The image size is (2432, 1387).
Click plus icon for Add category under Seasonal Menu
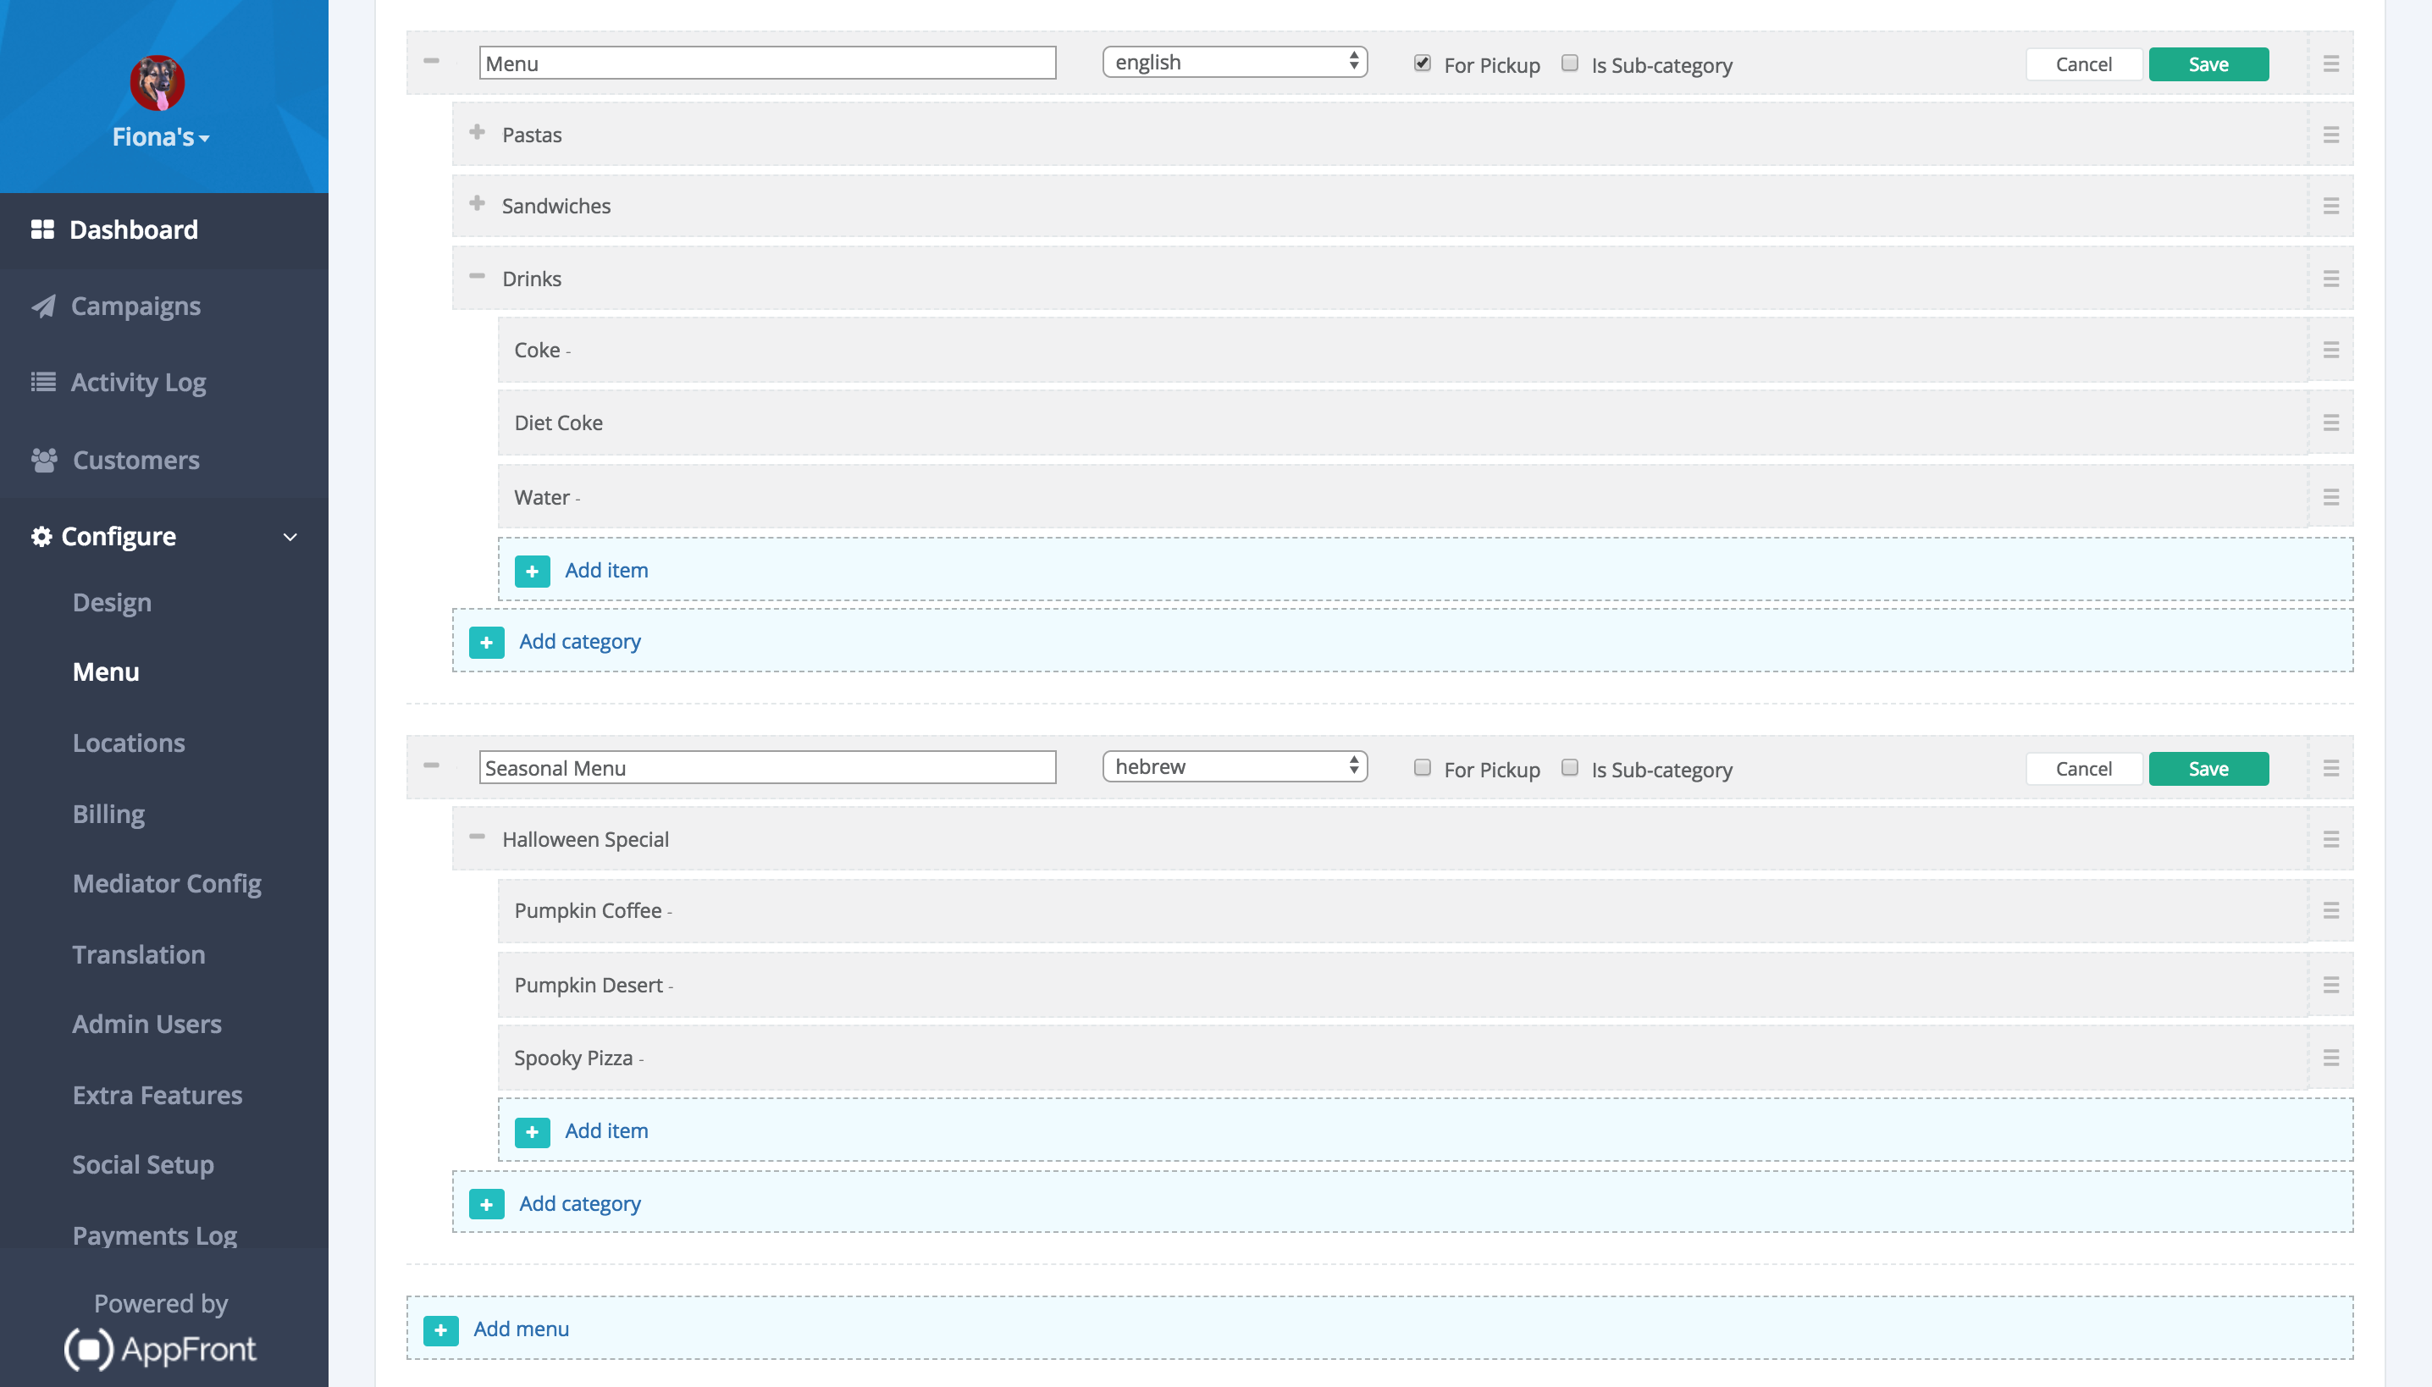[487, 1205]
